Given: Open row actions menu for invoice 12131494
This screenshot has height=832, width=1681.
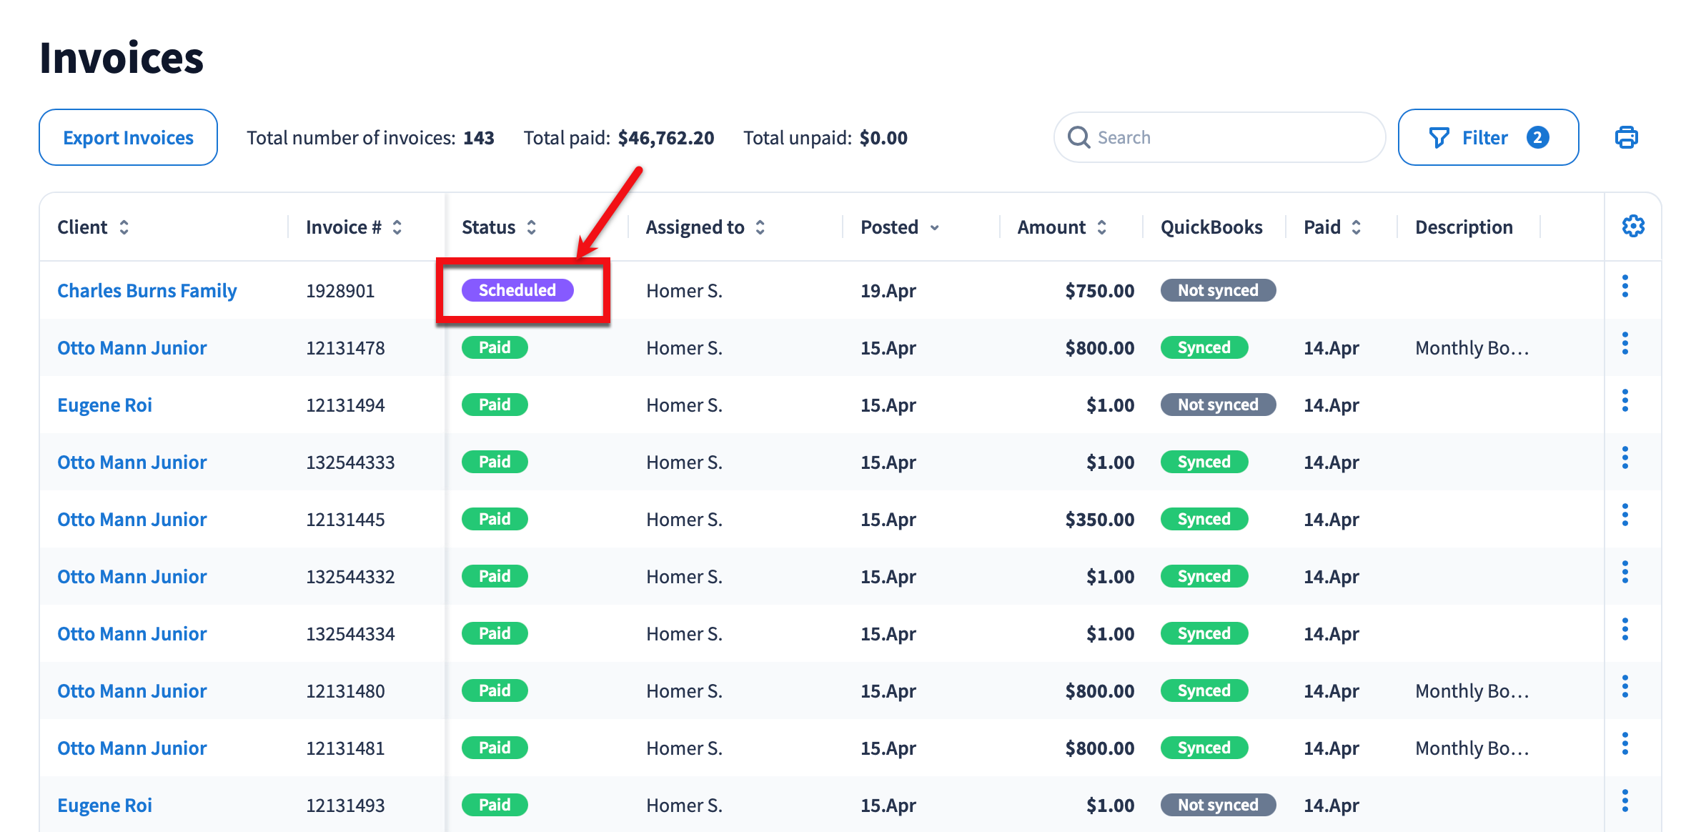Looking at the screenshot, I should pyautogui.click(x=1625, y=401).
